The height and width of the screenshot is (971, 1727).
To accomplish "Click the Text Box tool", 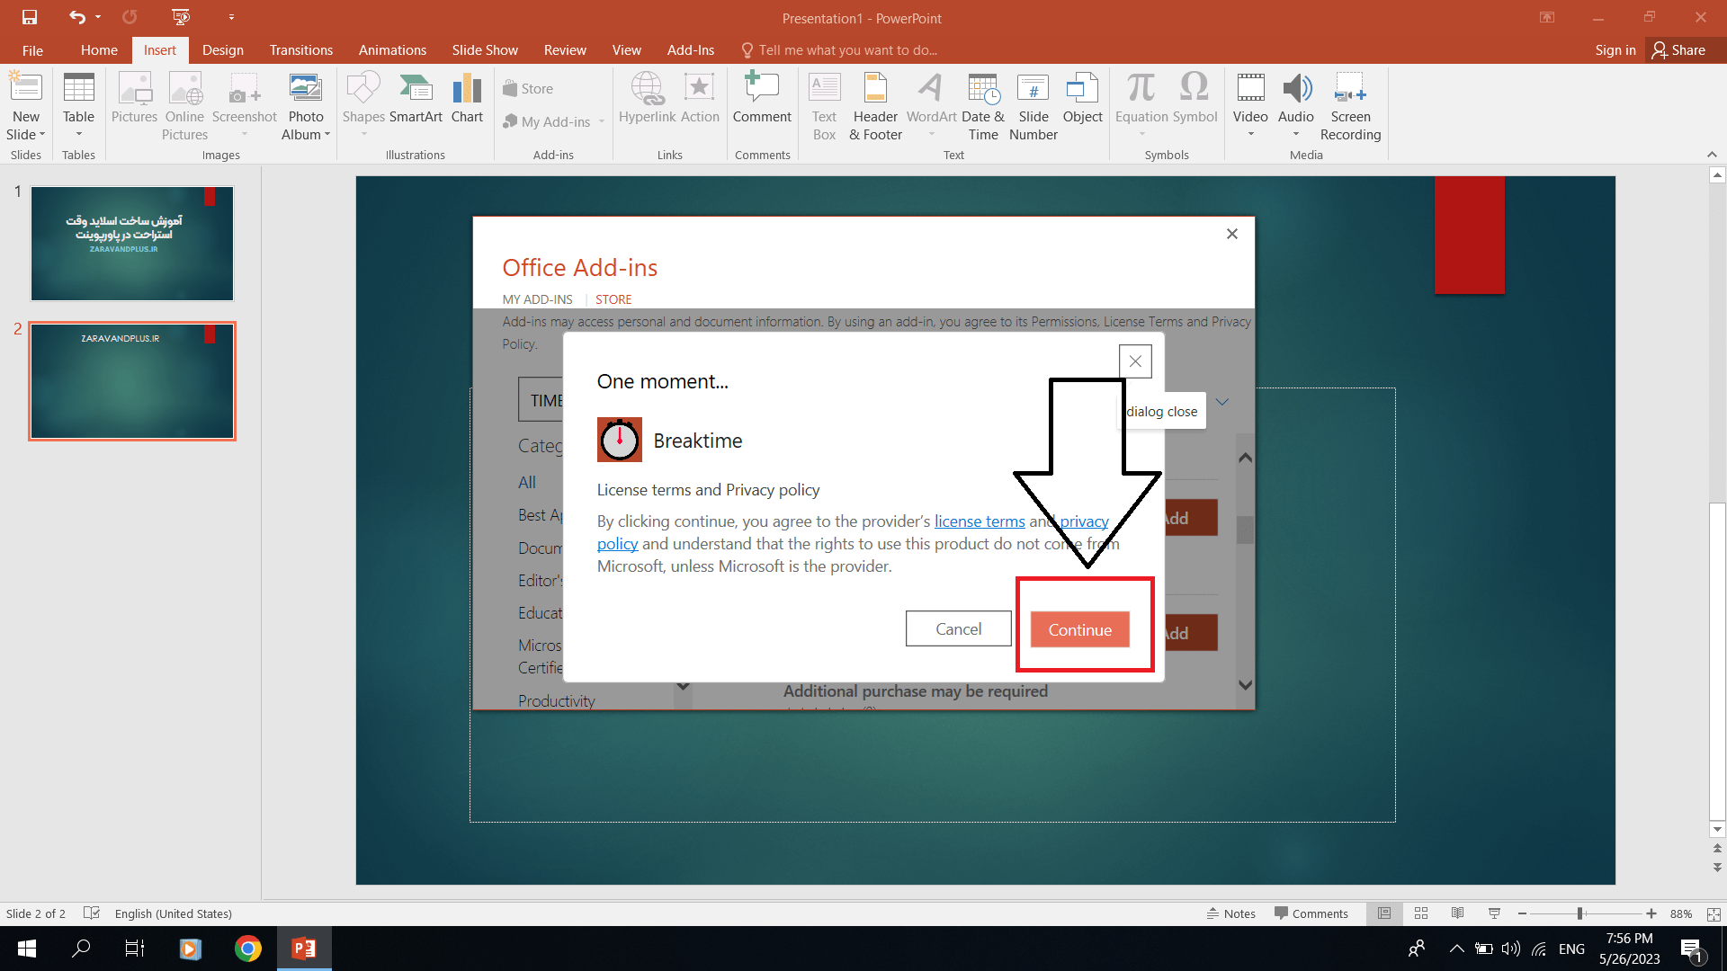I will 824,105.
